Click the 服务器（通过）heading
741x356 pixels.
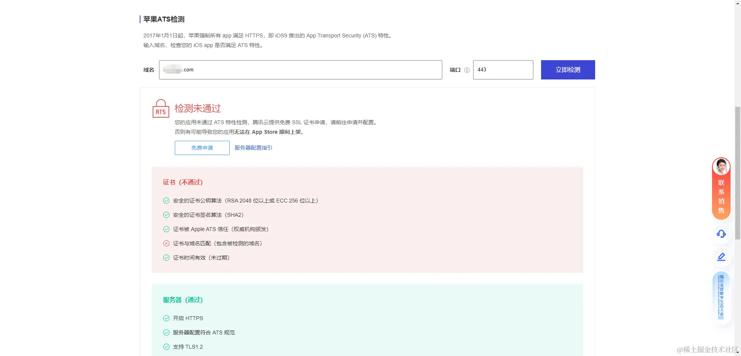(183, 300)
